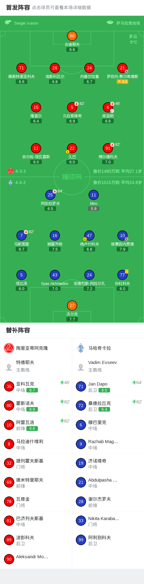
Task: Select player number 11 Miro
Action: coord(94,195)
